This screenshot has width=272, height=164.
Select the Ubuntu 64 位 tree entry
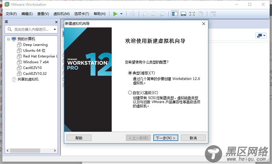[34, 51]
